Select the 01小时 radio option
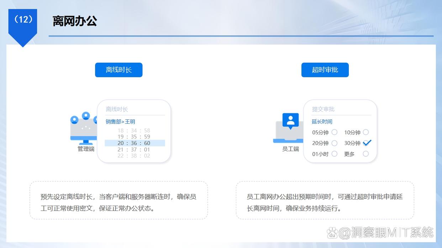 (x=335, y=154)
